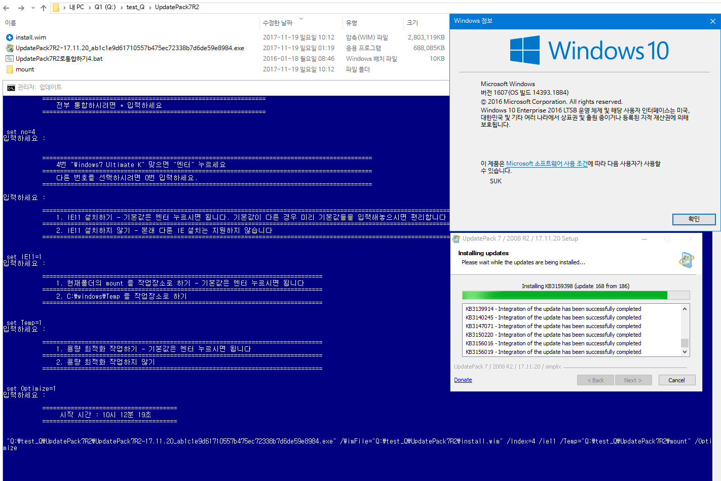Click the mount folder icon

10,69
